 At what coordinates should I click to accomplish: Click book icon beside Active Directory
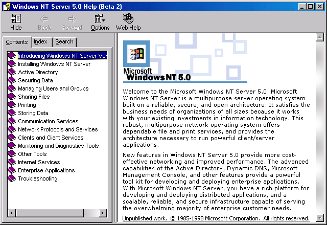point(12,72)
